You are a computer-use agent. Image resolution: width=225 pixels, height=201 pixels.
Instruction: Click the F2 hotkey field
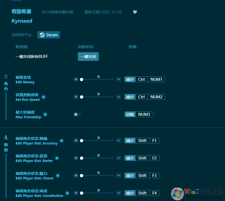(x=154, y=158)
